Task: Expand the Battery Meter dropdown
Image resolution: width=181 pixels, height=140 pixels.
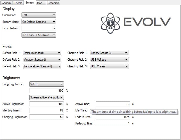Action: pyautogui.click(x=39, y=22)
